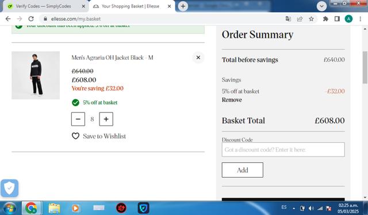Screen dimensions: 368x215
Task: Click the ES language indicator
Action: pyautogui.click(x=284, y=208)
